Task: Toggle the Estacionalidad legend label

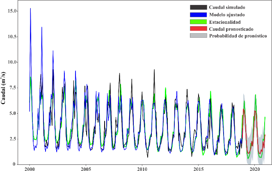Action: point(225,22)
